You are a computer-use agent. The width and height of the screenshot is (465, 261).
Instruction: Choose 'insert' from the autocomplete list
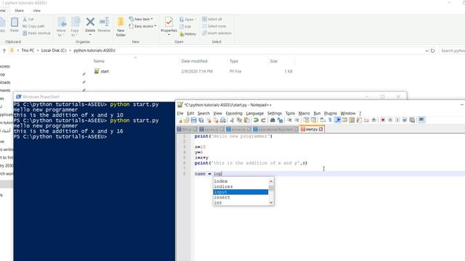click(x=240, y=197)
